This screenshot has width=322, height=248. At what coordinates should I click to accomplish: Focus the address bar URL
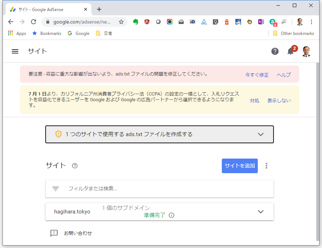[x=82, y=22]
